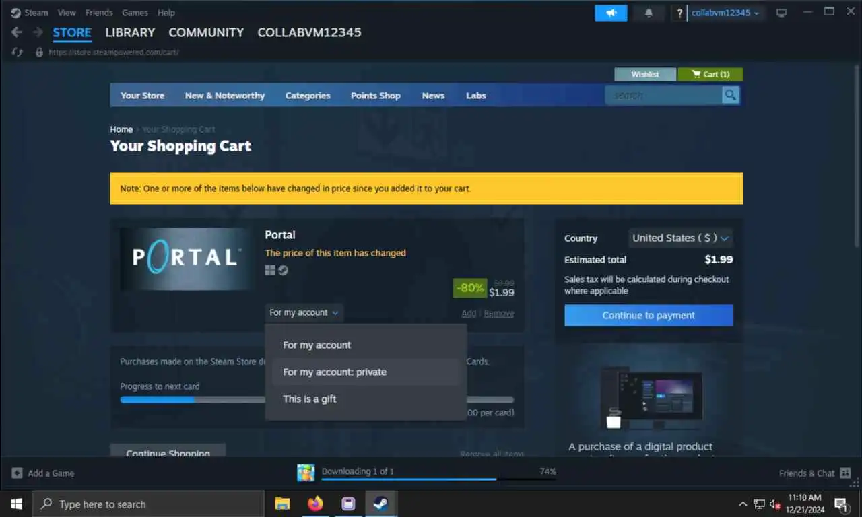The height and width of the screenshot is (517, 862).
Task: Click the Windows platform icon under Portal
Action: (x=270, y=270)
